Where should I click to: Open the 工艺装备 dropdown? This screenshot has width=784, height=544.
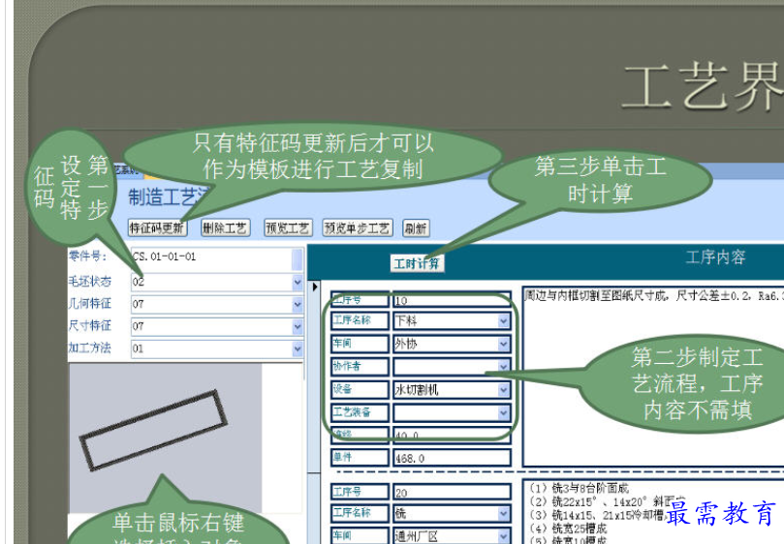tap(504, 412)
